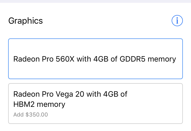The width and height of the screenshot is (191, 131).
Task: Click the 'Add $350.00' price text
Action: pyautogui.click(x=31, y=114)
